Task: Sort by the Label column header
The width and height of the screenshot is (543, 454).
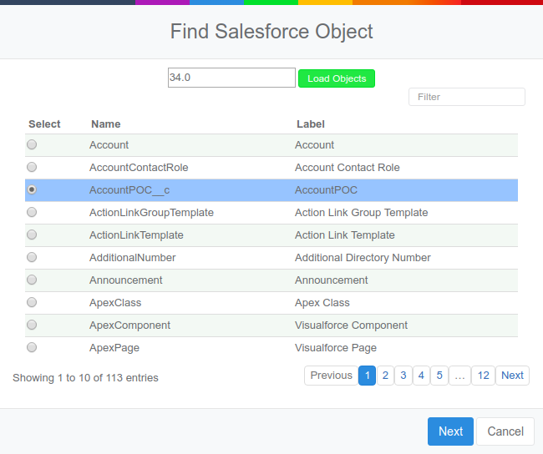Action: (311, 124)
